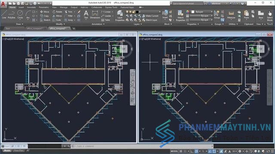Click the Object Color wheel swatch
275x154 pixels.
[188, 12]
